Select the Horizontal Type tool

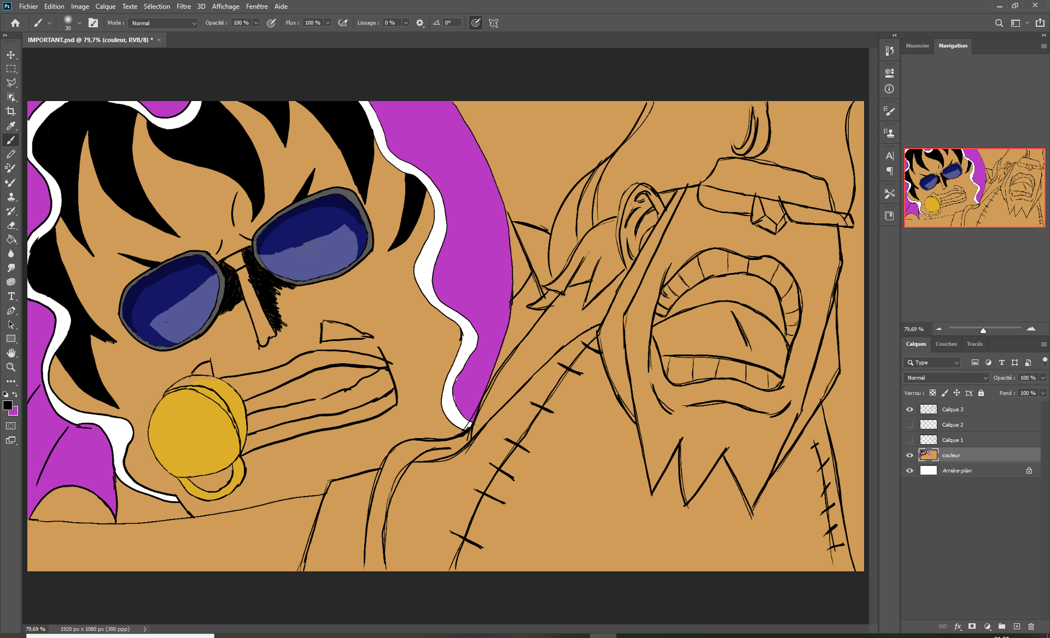tap(11, 296)
